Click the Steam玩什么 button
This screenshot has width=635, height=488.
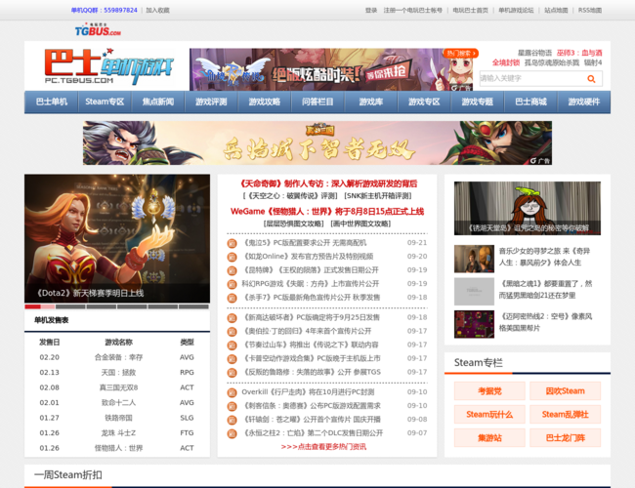(489, 415)
